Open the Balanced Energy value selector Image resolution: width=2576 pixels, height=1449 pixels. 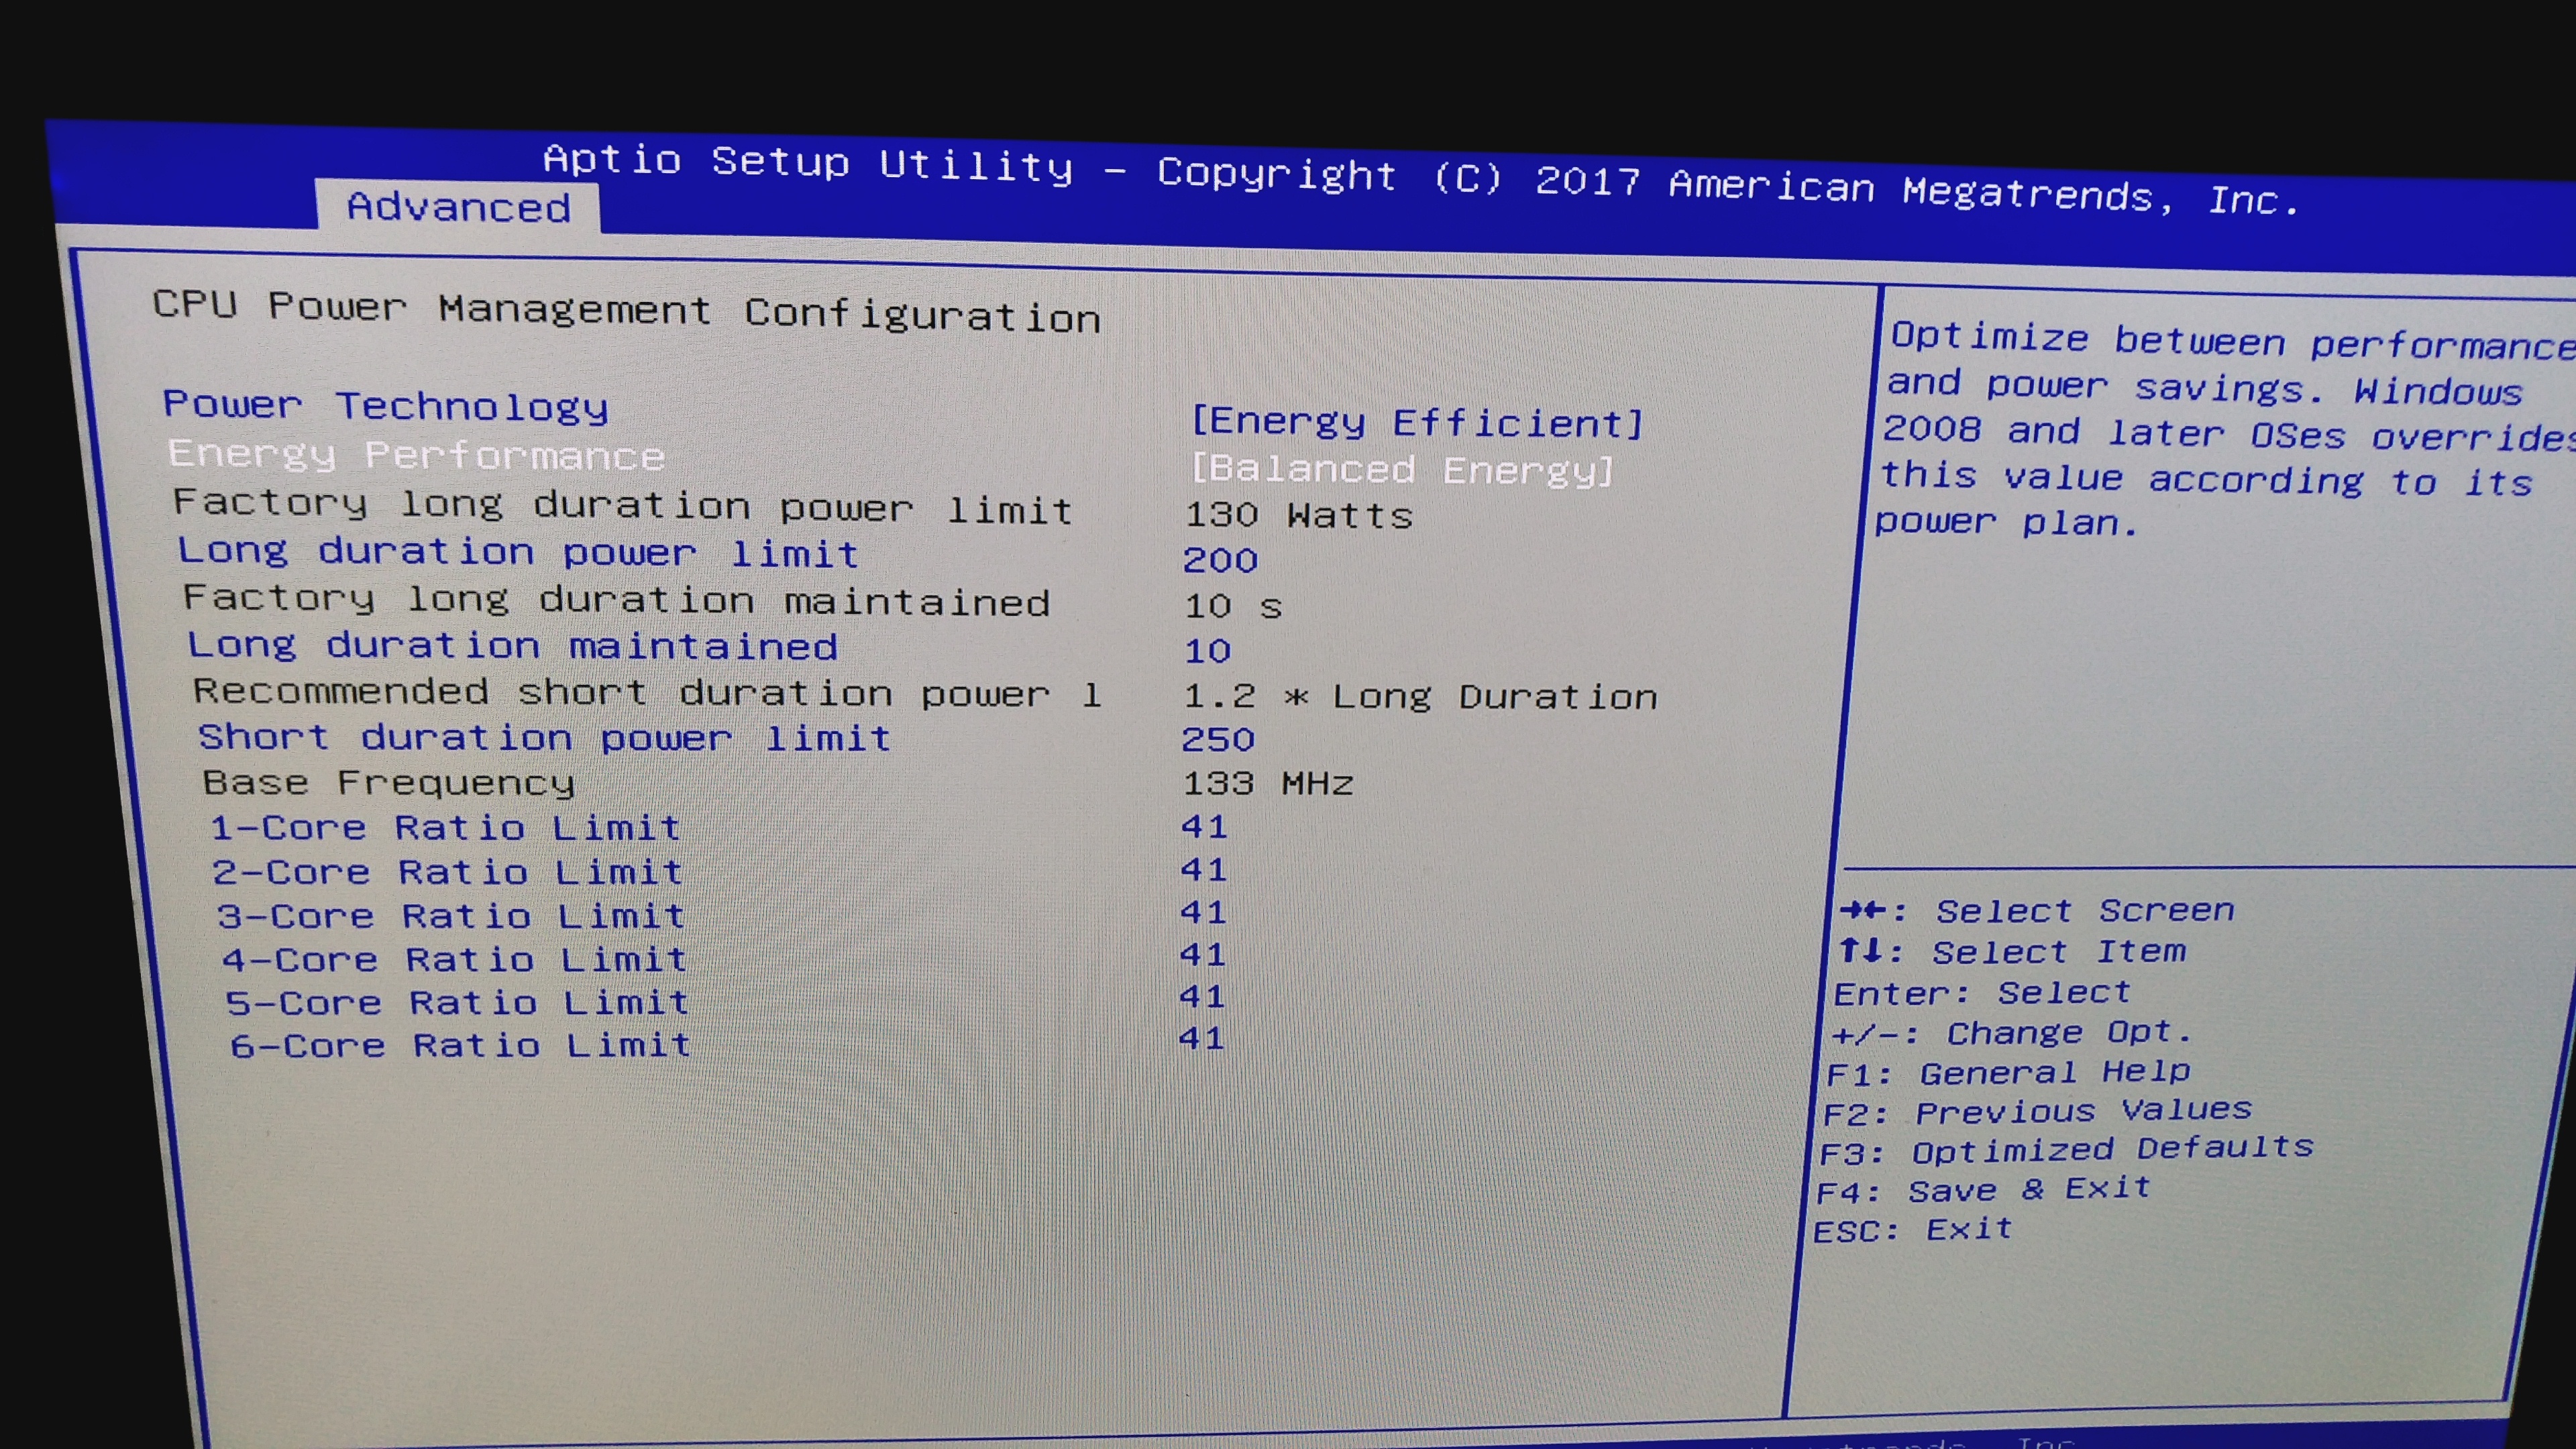(1402, 469)
